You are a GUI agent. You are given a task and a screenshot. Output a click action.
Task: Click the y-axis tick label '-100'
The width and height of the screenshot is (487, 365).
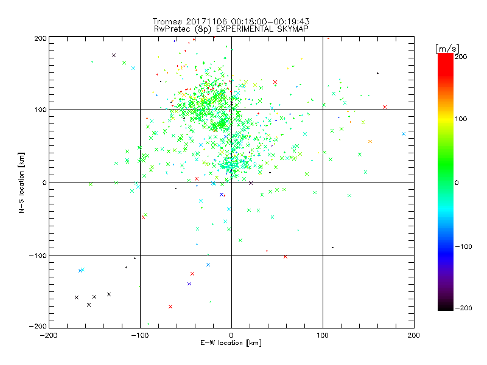(38, 255)
